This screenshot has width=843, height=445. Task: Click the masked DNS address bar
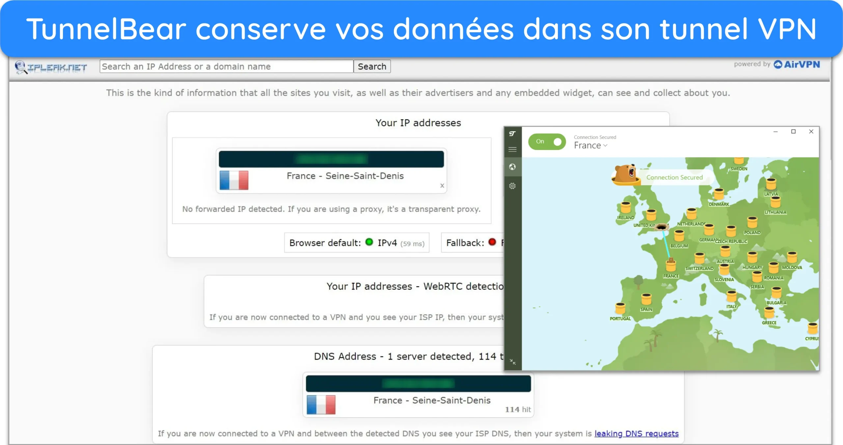(418, 383)
